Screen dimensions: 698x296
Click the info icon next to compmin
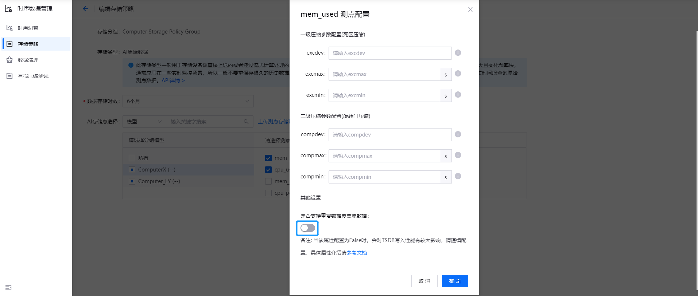tap(458, 176)
